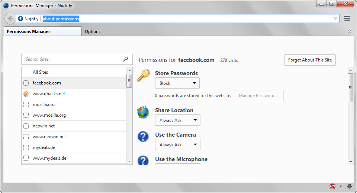357x193 pixels.
Task: Select www.neowin.net in the site list
Action: (74, 137)
